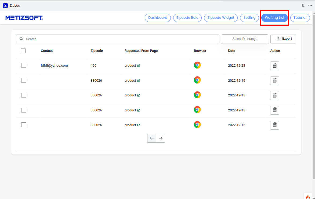The width and height of the screenshot is (315, 199).
Task: Click the vertical scrollbar on the right
Action: 313,102
